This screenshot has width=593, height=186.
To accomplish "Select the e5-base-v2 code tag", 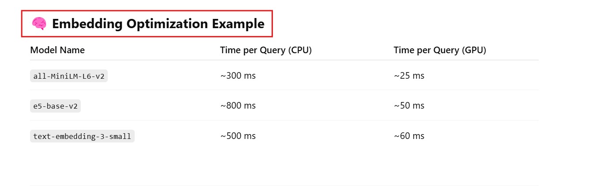I will click(x=55, y=106).
